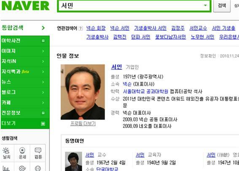Click the 서민 businessman profile photo
The width and height of the screenshot is (239, 171).
(83, 92)
